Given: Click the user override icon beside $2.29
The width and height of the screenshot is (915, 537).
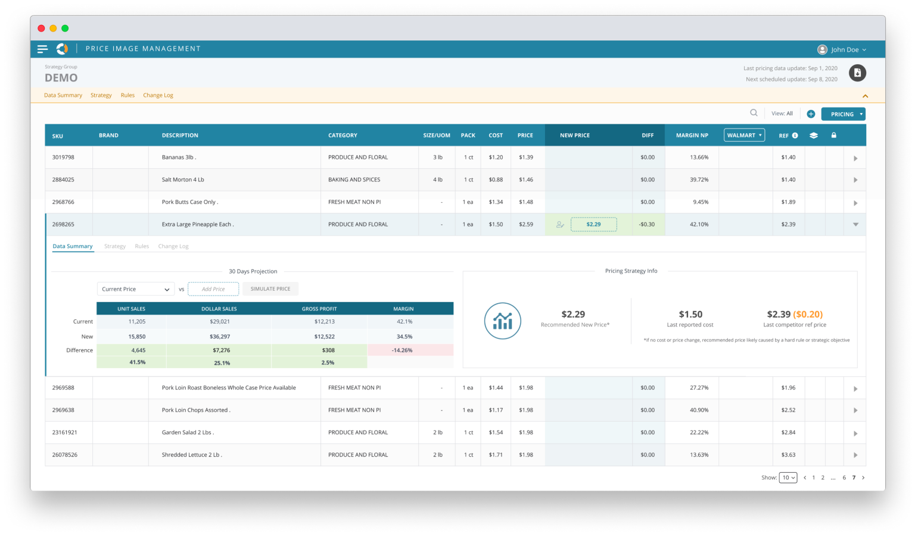Looking at the screenshot, I should (x=560, y=225).
